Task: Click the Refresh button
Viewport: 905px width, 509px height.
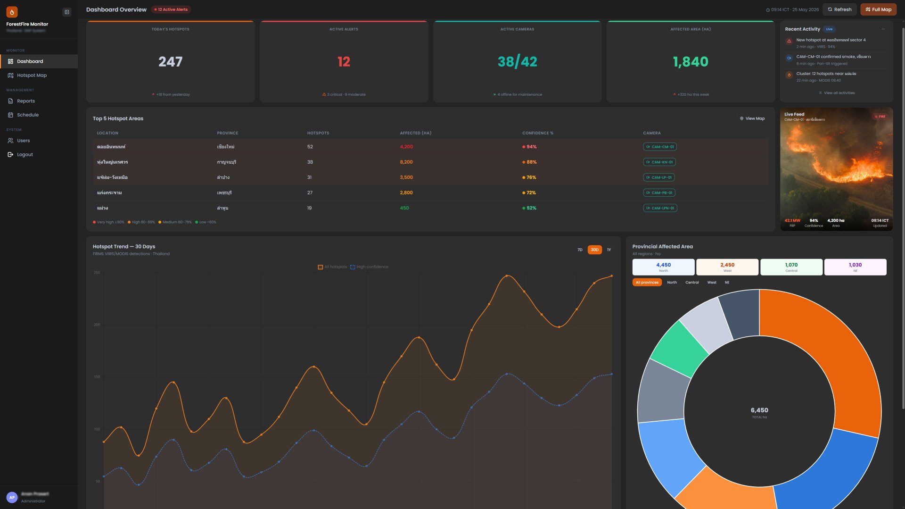Action: [839, 9]
